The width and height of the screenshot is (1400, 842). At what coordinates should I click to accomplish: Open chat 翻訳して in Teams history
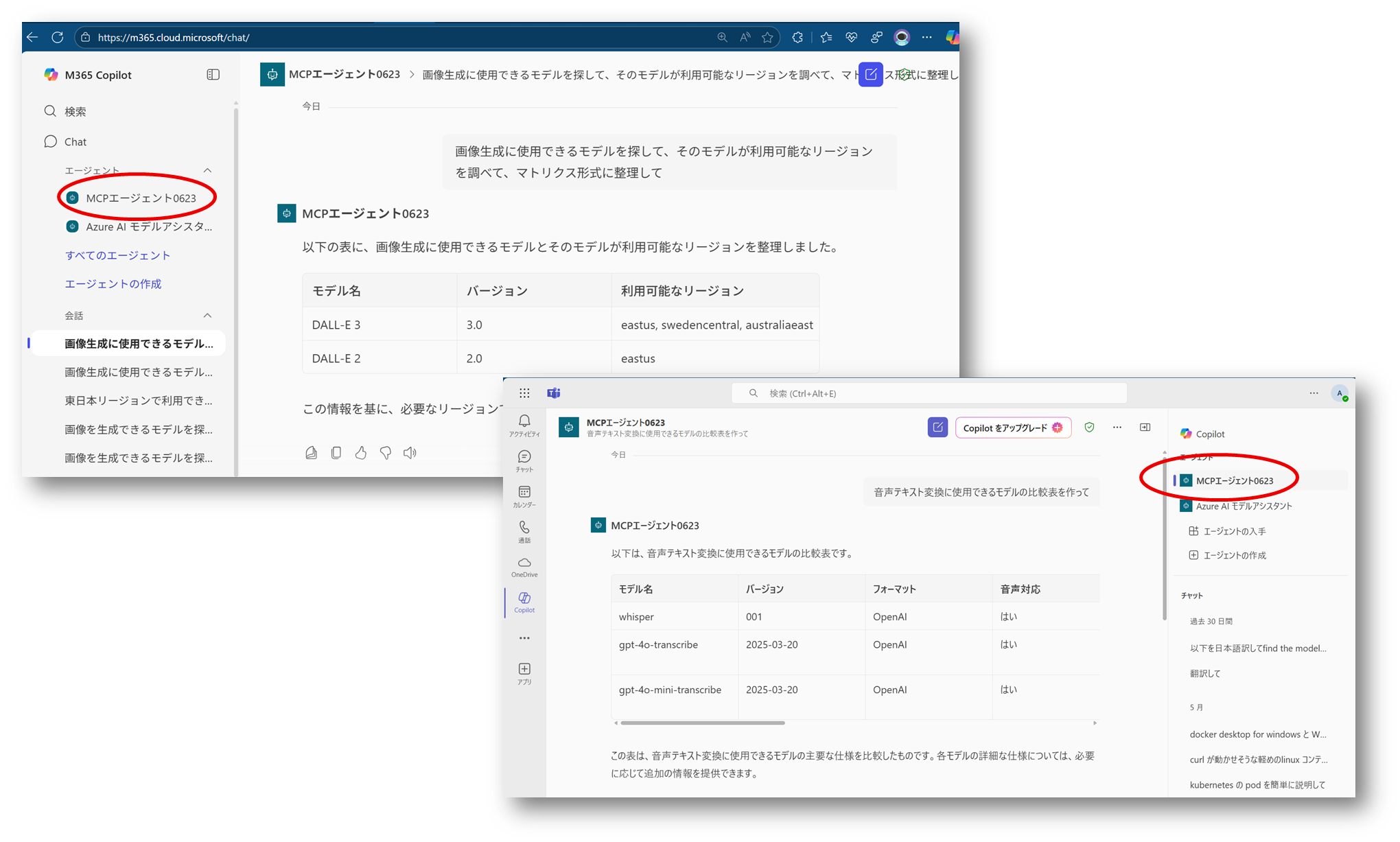click(x=1205, y=673)
